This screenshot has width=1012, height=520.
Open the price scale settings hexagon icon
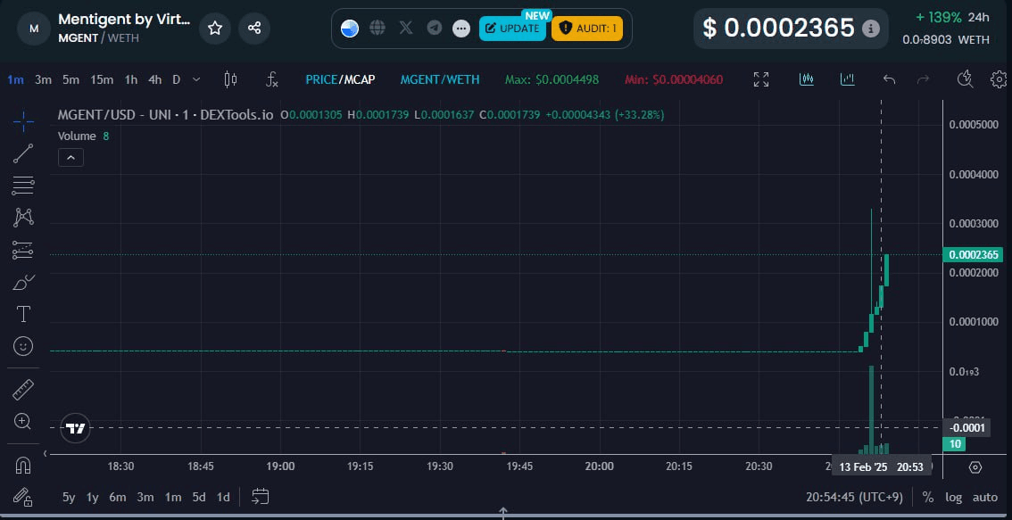pyautogui.click(x=975, y=467)
